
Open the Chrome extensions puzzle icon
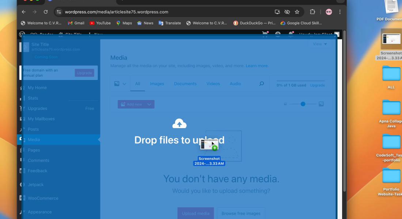(312, 12)
